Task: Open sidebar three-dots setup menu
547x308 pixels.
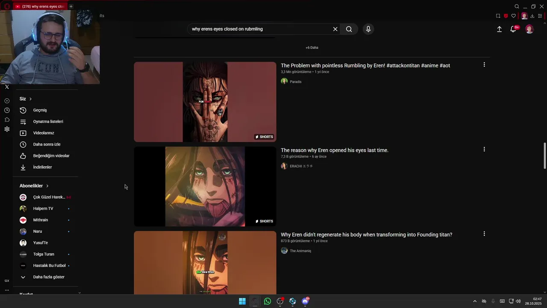Action: click(x=7, y=290)
